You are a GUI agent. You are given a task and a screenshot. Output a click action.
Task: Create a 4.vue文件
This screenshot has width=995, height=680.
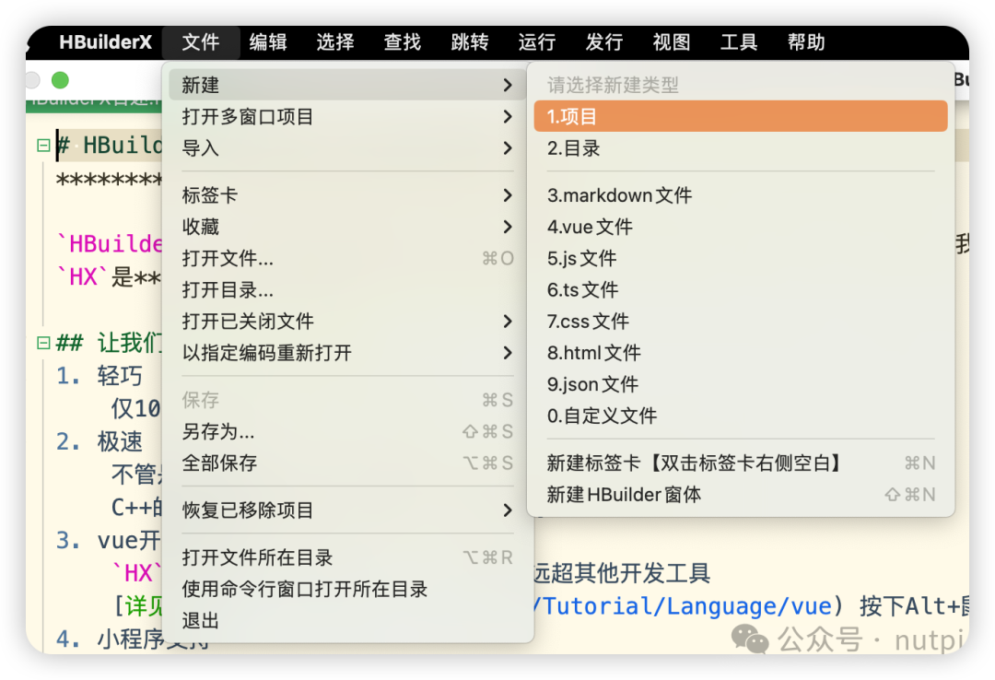741,227
